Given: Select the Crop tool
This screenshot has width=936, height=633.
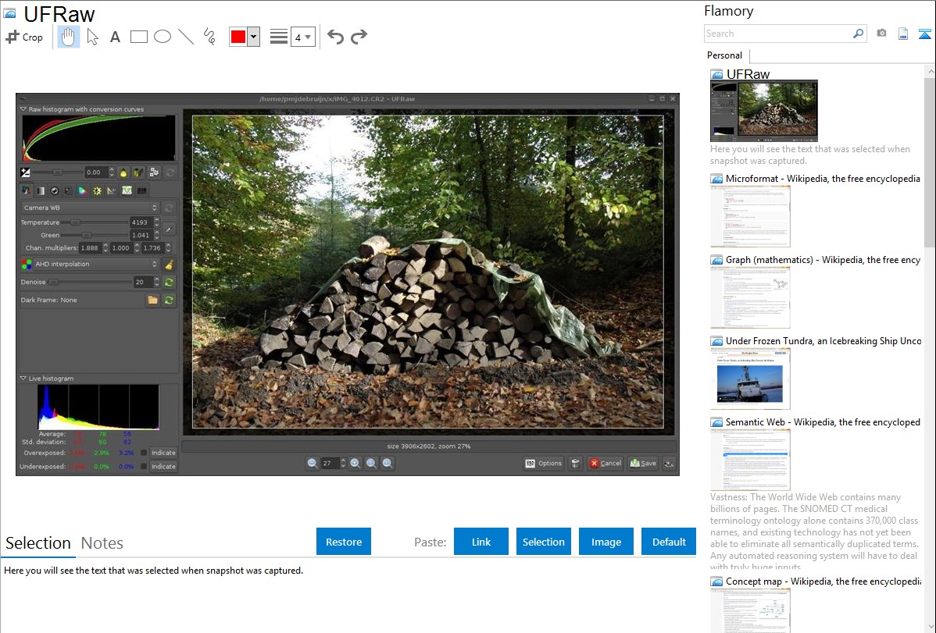Looking at the screenshot, I should click(x=24, y=37).
